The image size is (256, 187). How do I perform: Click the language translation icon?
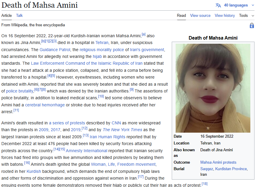pos(218,5)
